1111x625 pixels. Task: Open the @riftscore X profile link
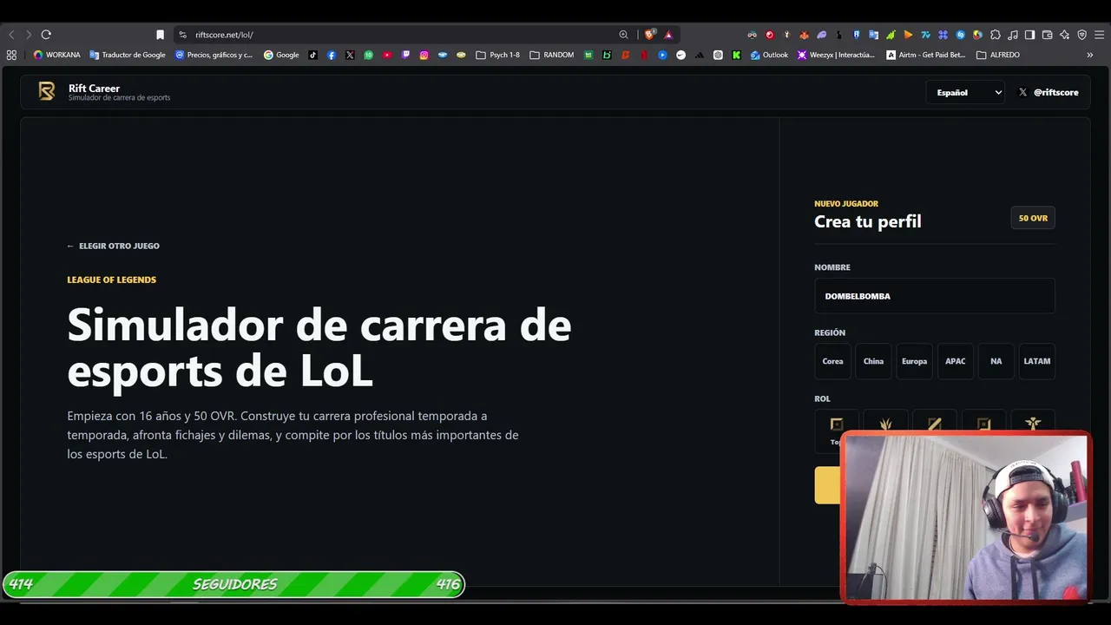click(x=1049, y=92)
